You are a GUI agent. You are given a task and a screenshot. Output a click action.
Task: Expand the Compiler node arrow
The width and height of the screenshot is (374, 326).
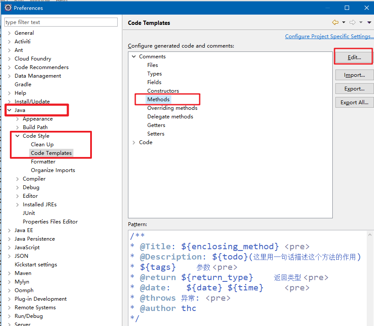pyautogui.click(x=18, y=179)
